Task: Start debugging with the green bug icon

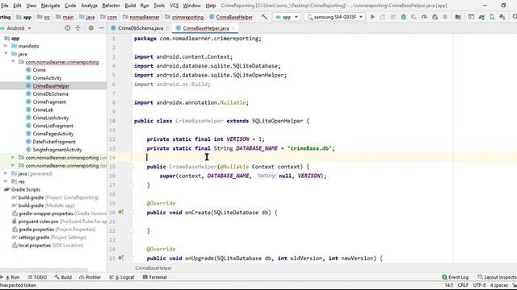Action: [403, 17]
